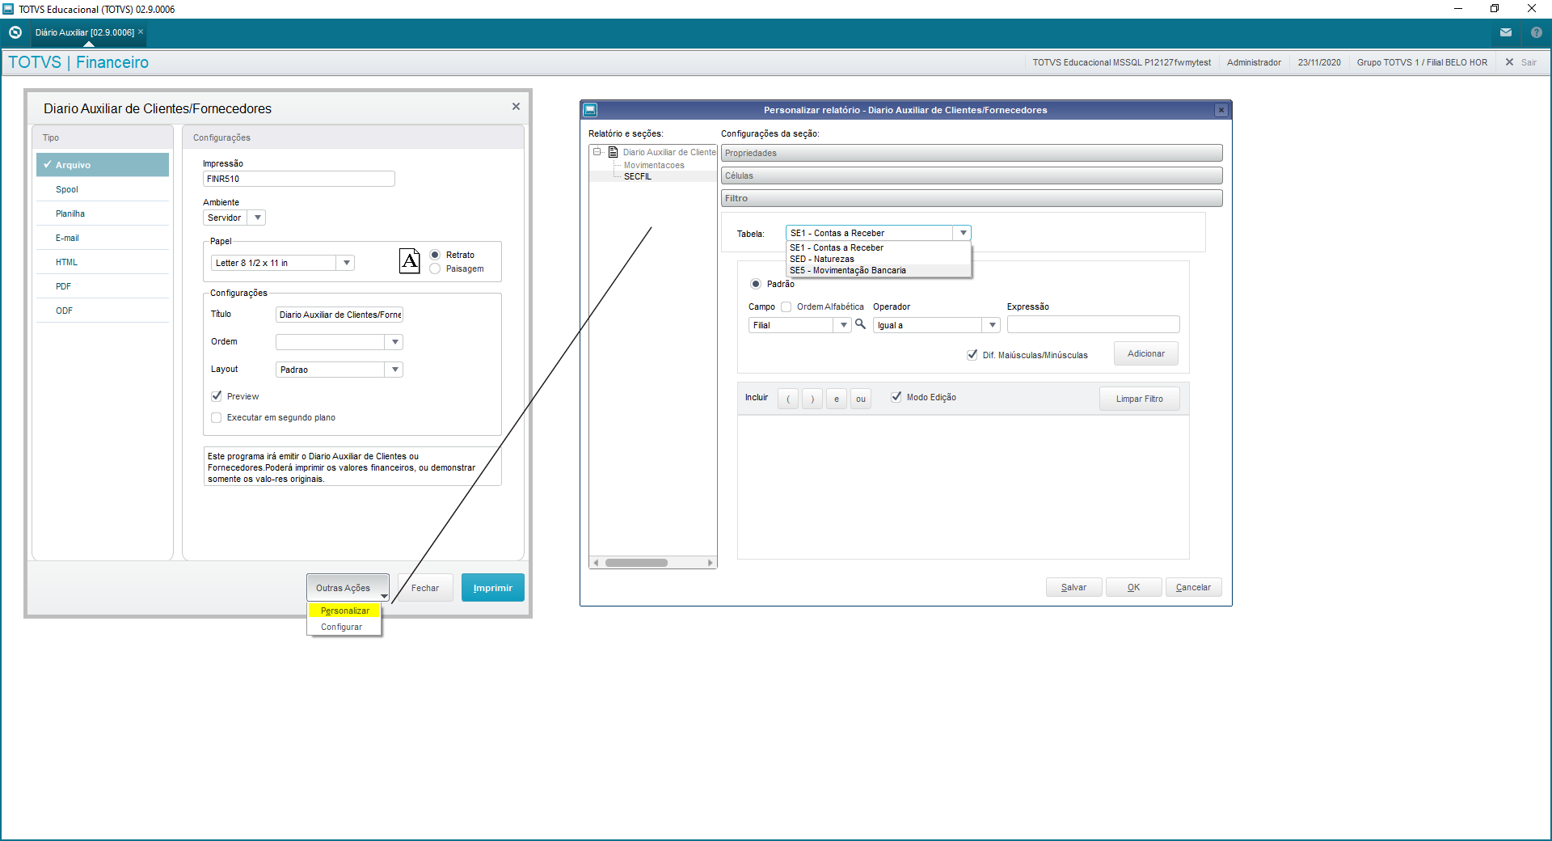This screenshot has height=841, width=1552.
Task: Insert 'ou' operator in filter
Action: [861, 399]
